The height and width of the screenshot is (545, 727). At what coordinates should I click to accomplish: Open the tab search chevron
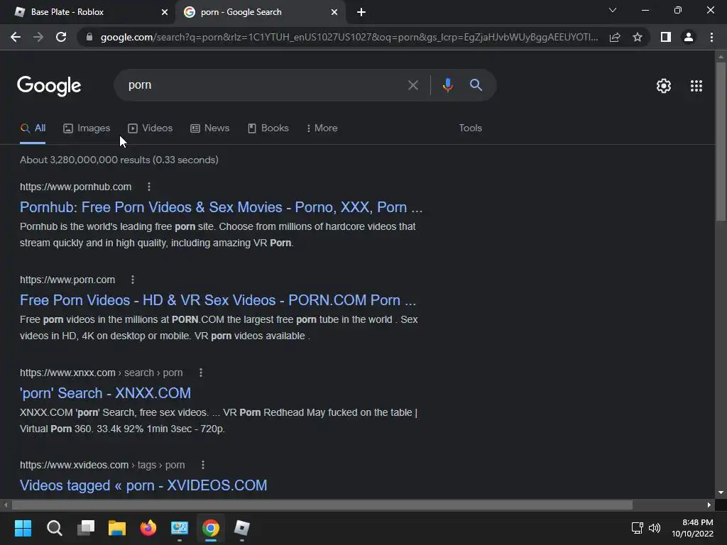[613, 10]
